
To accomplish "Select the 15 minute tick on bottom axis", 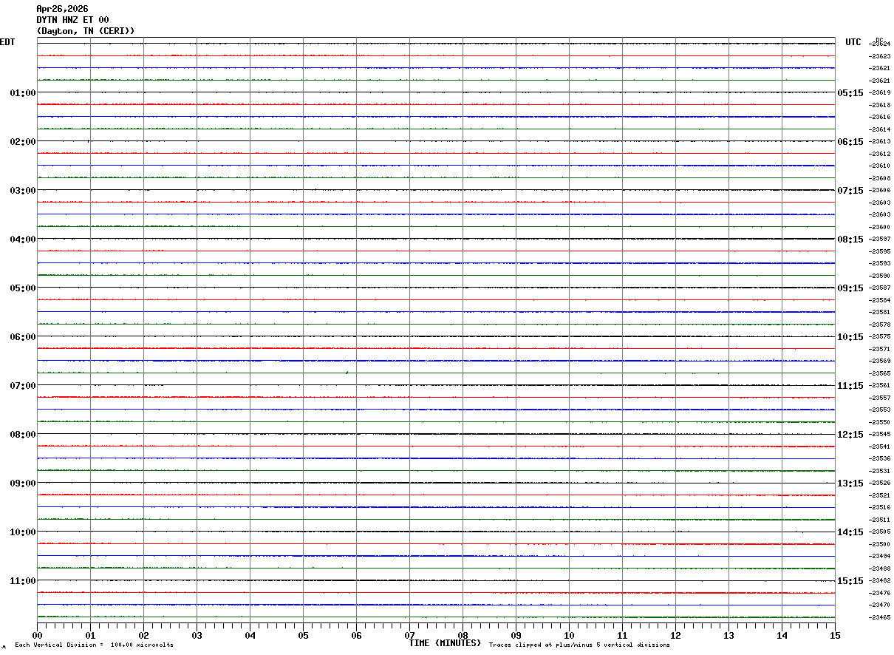I will click(x=835, y=636).
